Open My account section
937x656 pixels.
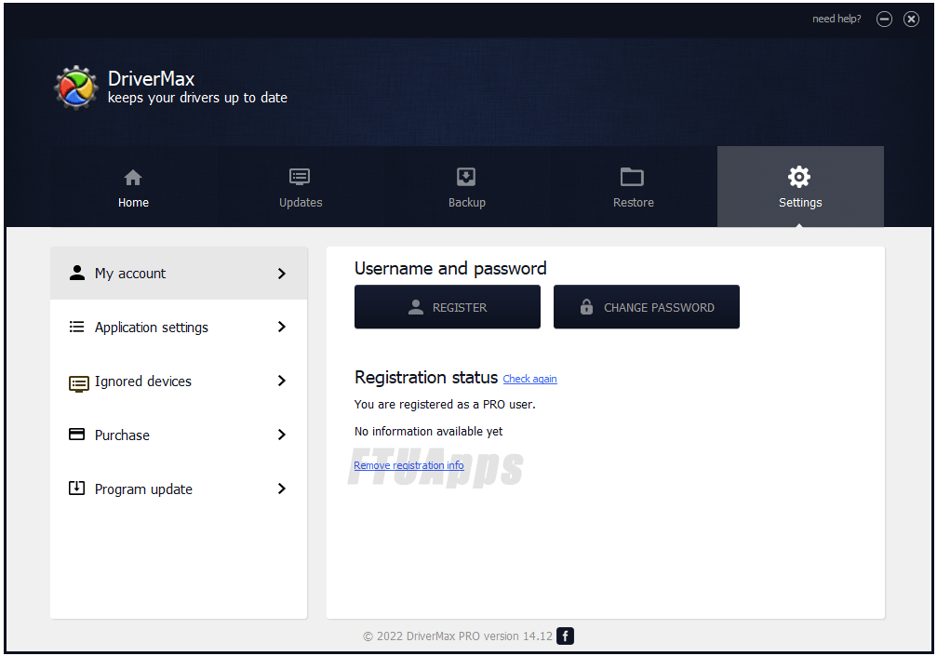[x=179, y=273]
